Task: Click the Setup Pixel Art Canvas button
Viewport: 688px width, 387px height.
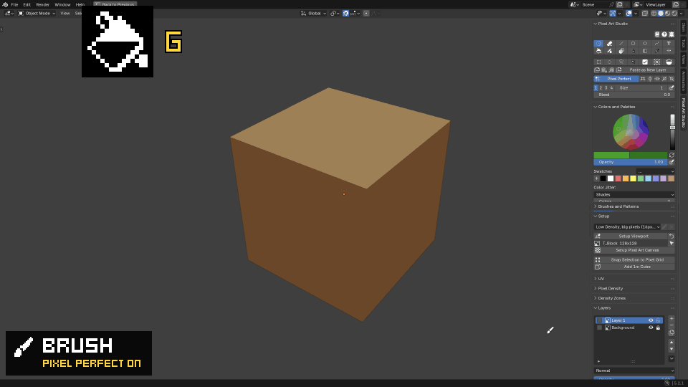Action: tap(634, 250)
